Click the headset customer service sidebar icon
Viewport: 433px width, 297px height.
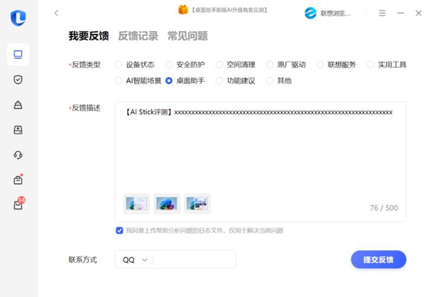click(18, 155)
